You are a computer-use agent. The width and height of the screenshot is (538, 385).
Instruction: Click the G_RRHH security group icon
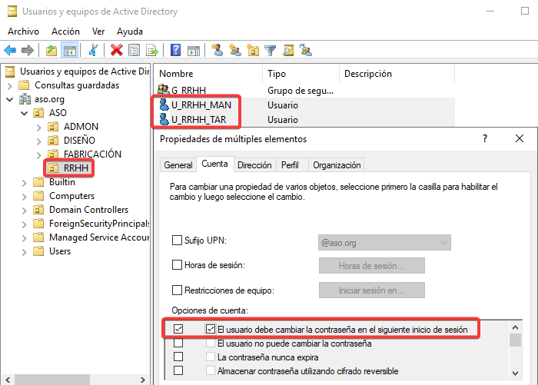coord(163,90)
